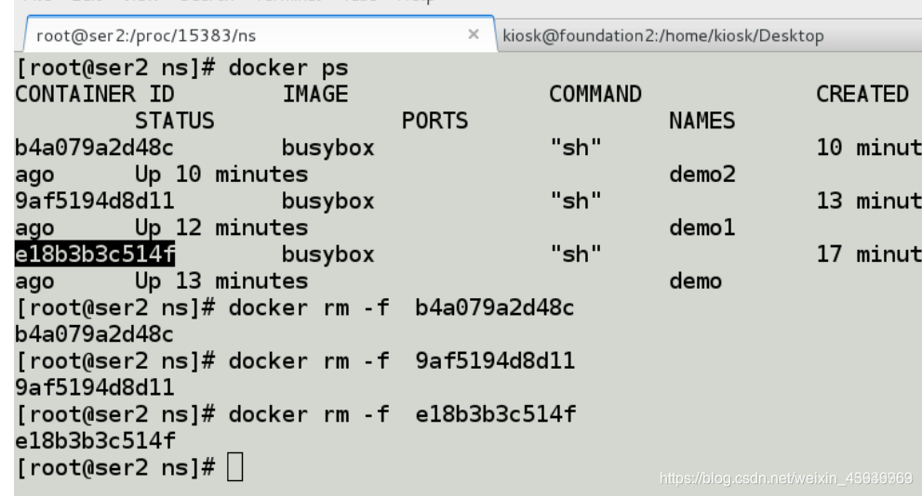Switch to root@ser2:/proc/15383/ns terminal tab
Viewport: 922px width, 496px height.
(259, 35)
